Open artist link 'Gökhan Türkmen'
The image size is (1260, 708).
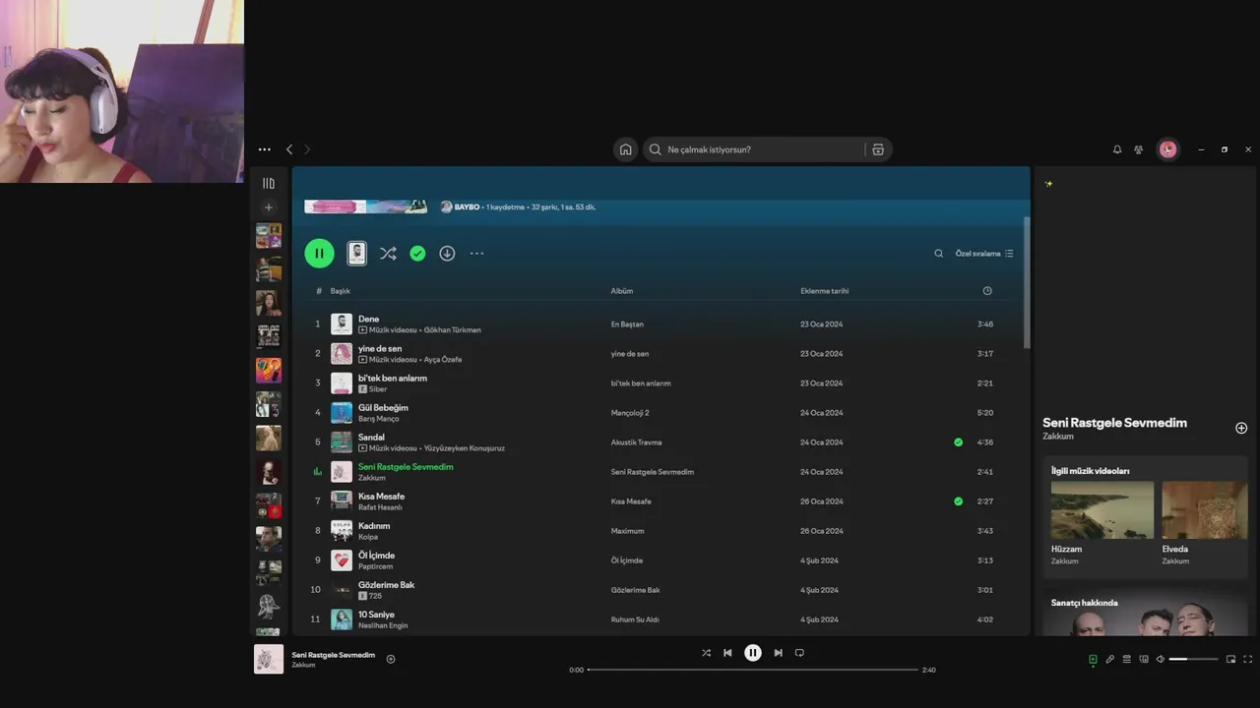click(x=452, y=330)
